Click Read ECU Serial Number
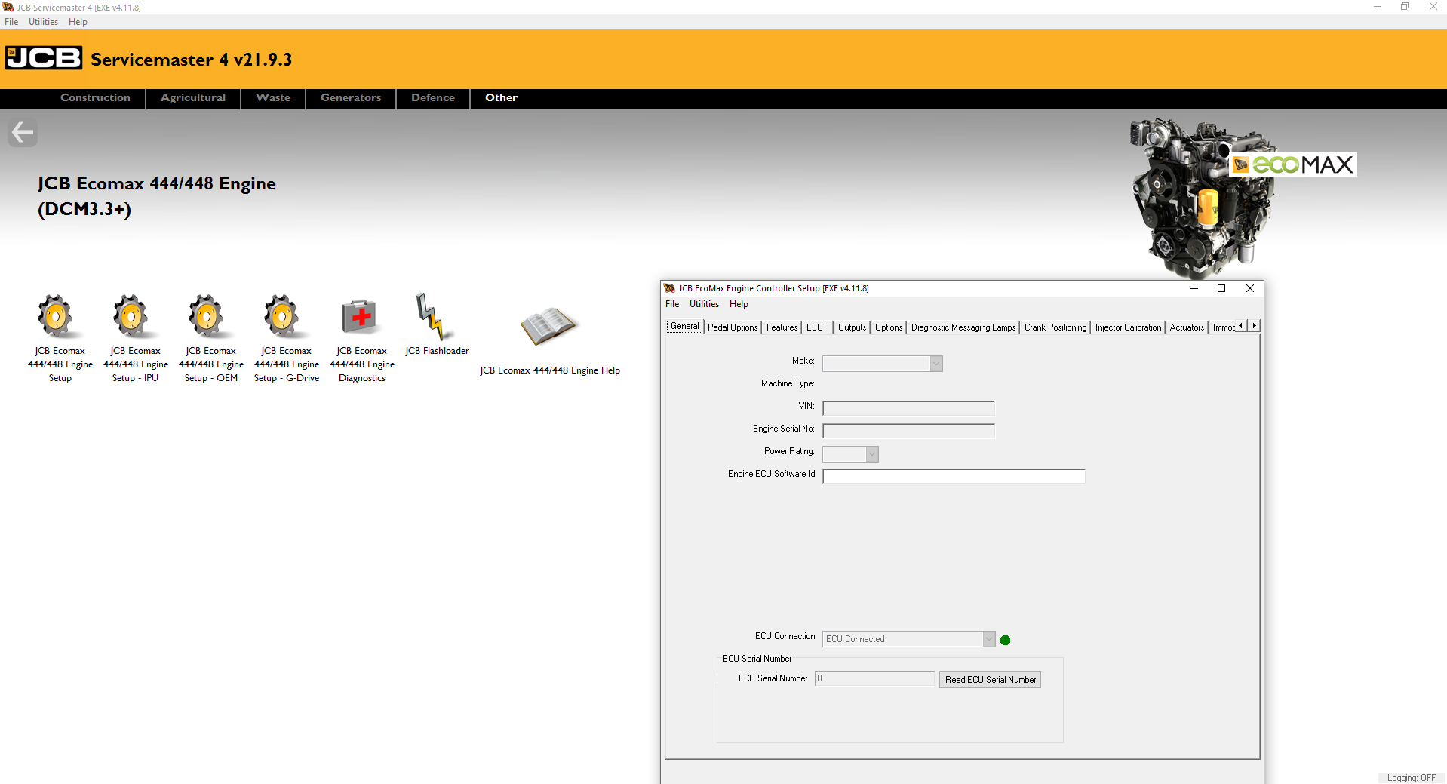 pyautogui.click(x=989, y=679)
